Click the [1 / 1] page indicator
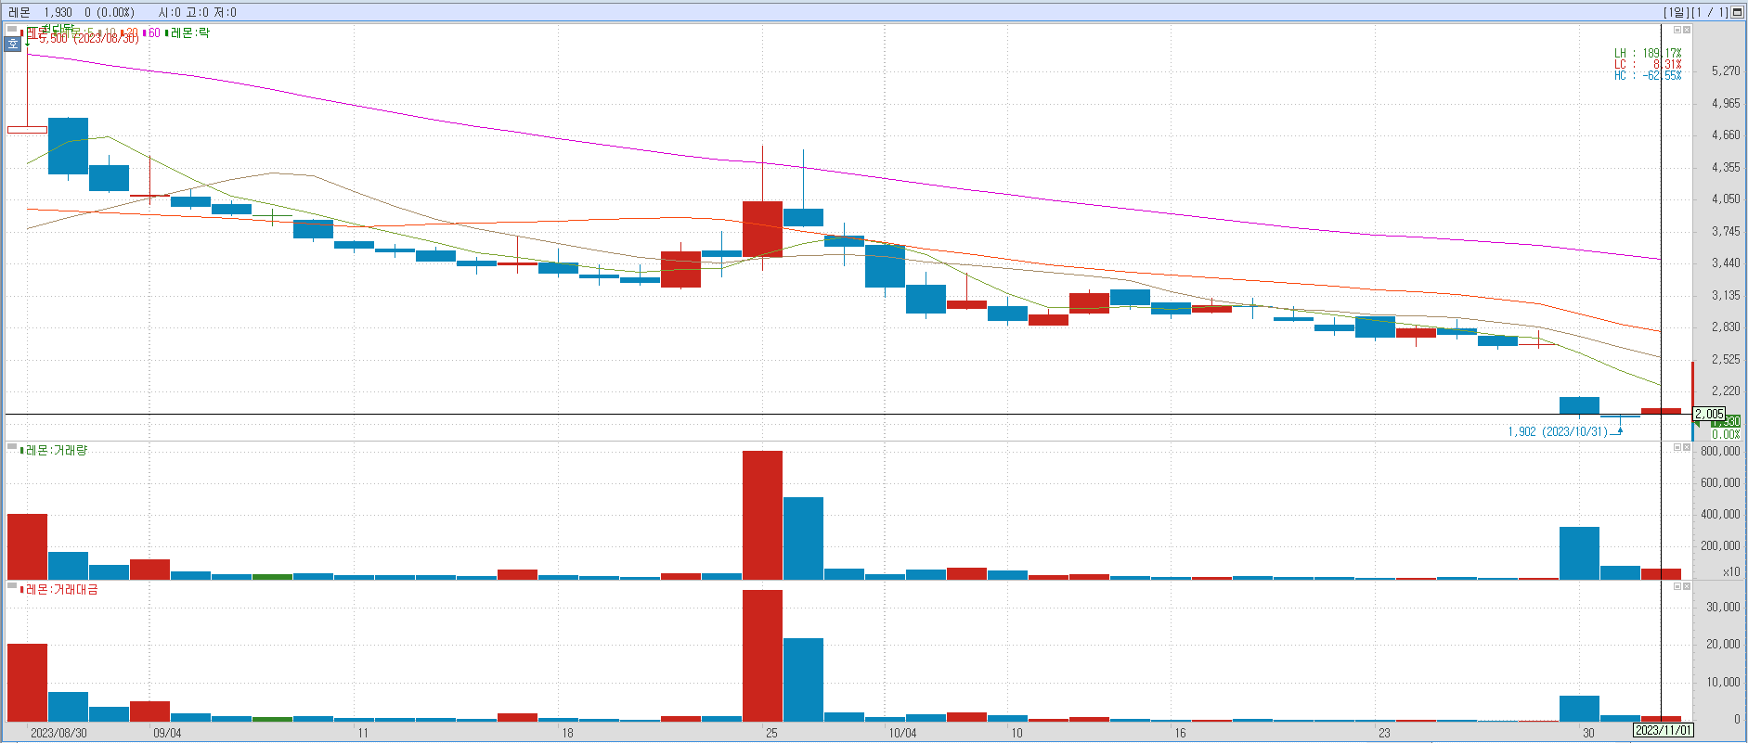 tap(1710, 12)
